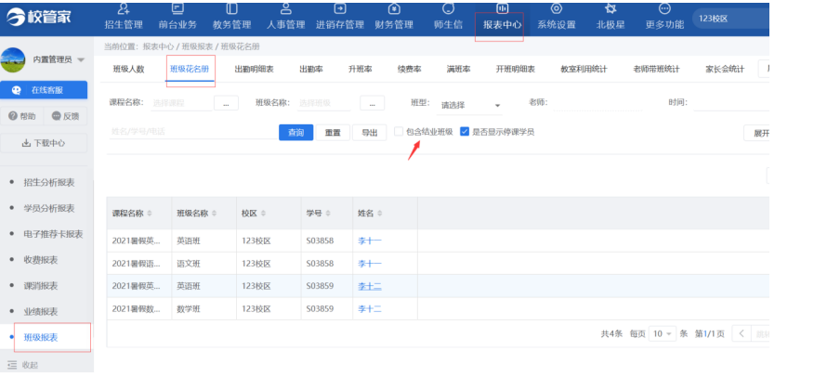This screenshot has height=377, width=827.
Task: Click the admin avatar picture
Action: pyautogui.click(x=13, y=60)
